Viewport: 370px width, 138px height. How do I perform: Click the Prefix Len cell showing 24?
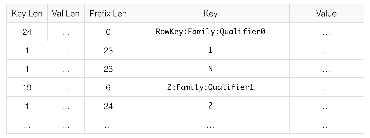108,106
